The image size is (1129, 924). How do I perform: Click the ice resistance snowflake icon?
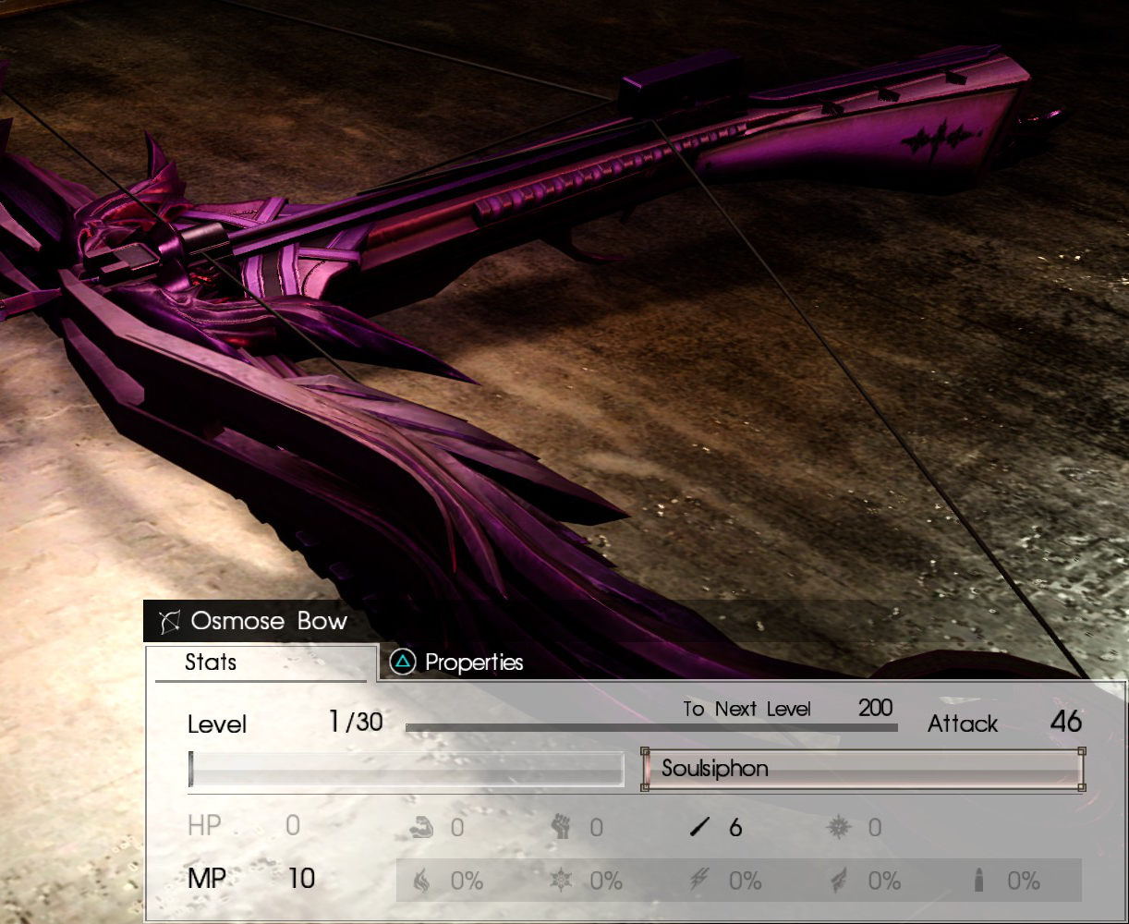coord(561,881)
